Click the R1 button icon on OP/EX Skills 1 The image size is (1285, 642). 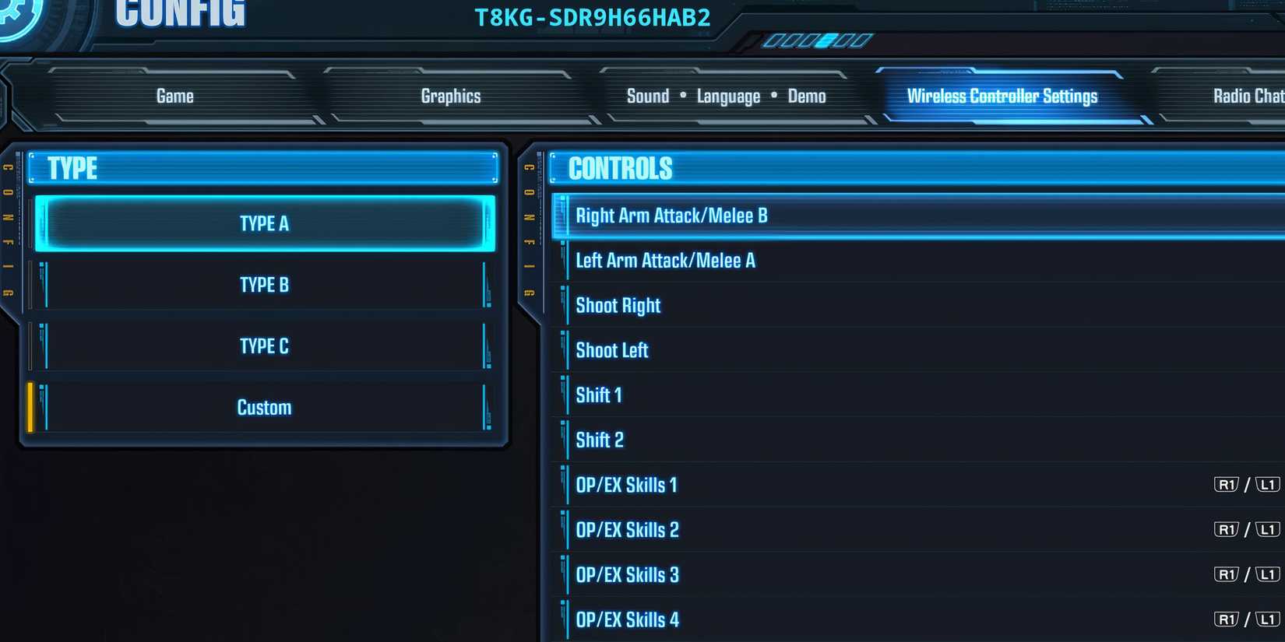[x=1226, y=485]
